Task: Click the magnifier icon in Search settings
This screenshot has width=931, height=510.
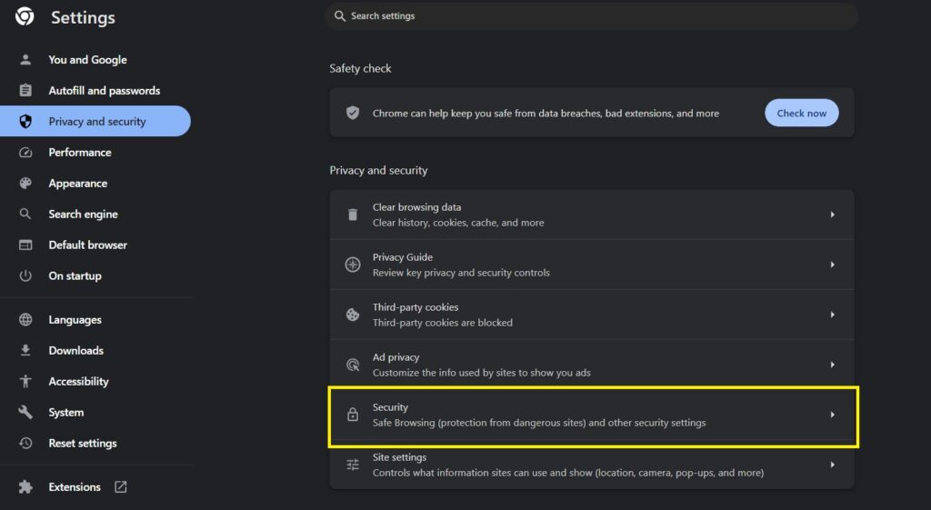Action: [x=340, y=16]
